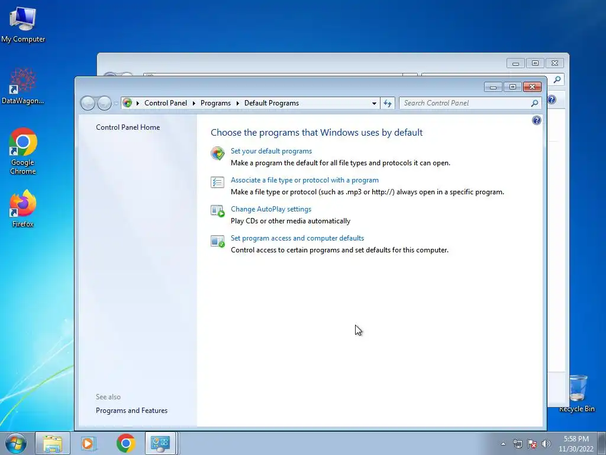Open the Set your default programs link
The height and width of the screenshot is (455, 606).
click(x=271, y=151)
